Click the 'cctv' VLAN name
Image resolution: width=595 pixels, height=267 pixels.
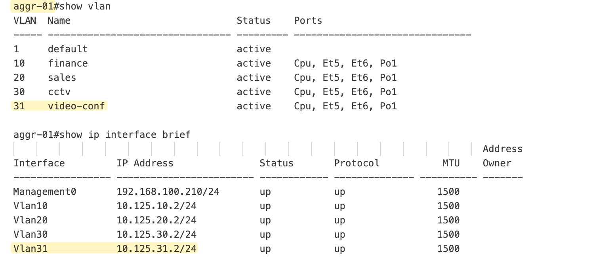pyautogui.click(x=59, y=92)
